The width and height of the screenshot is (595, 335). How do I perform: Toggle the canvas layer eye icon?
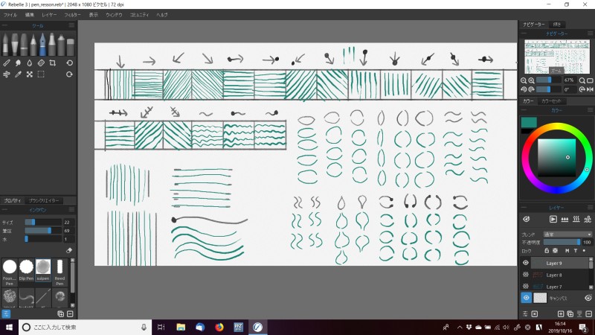(526, 299)
